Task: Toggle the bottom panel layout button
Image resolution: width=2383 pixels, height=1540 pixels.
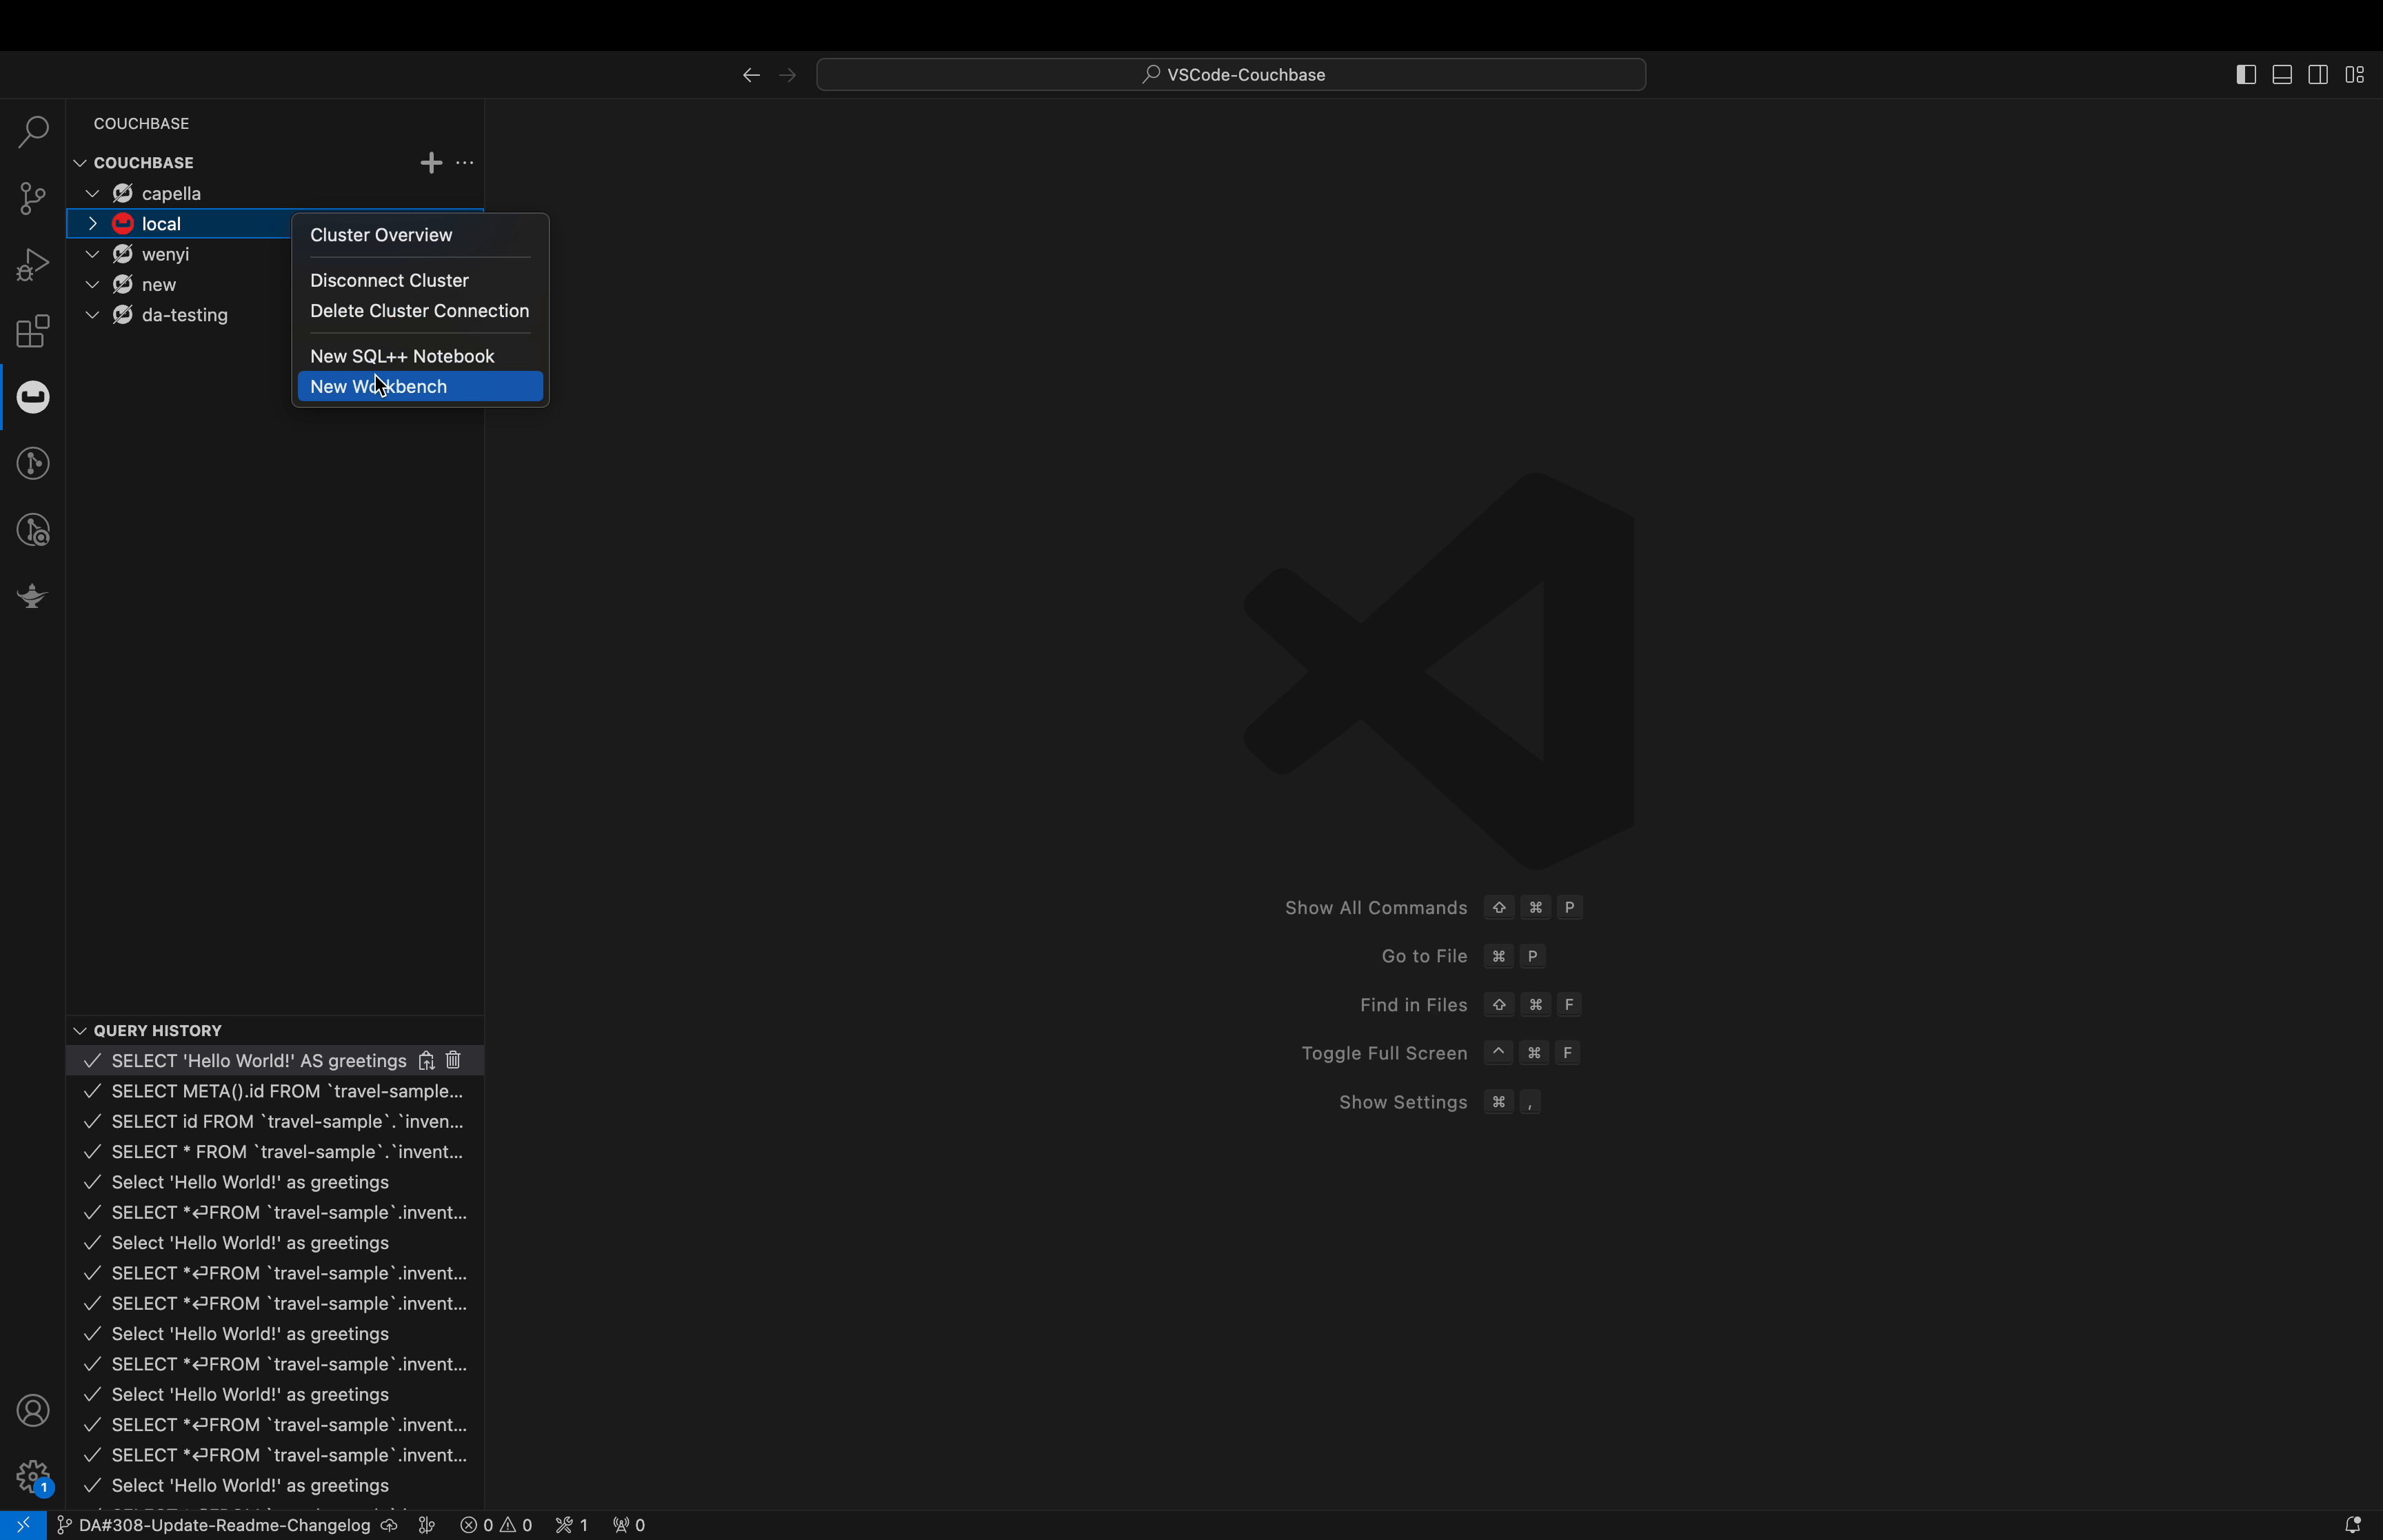Action: (x=2282, y=75)
